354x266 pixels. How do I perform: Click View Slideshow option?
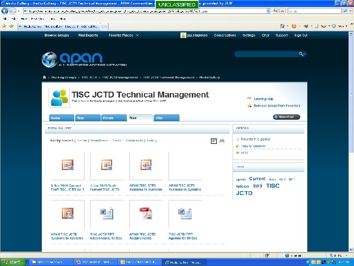(253, 146)
